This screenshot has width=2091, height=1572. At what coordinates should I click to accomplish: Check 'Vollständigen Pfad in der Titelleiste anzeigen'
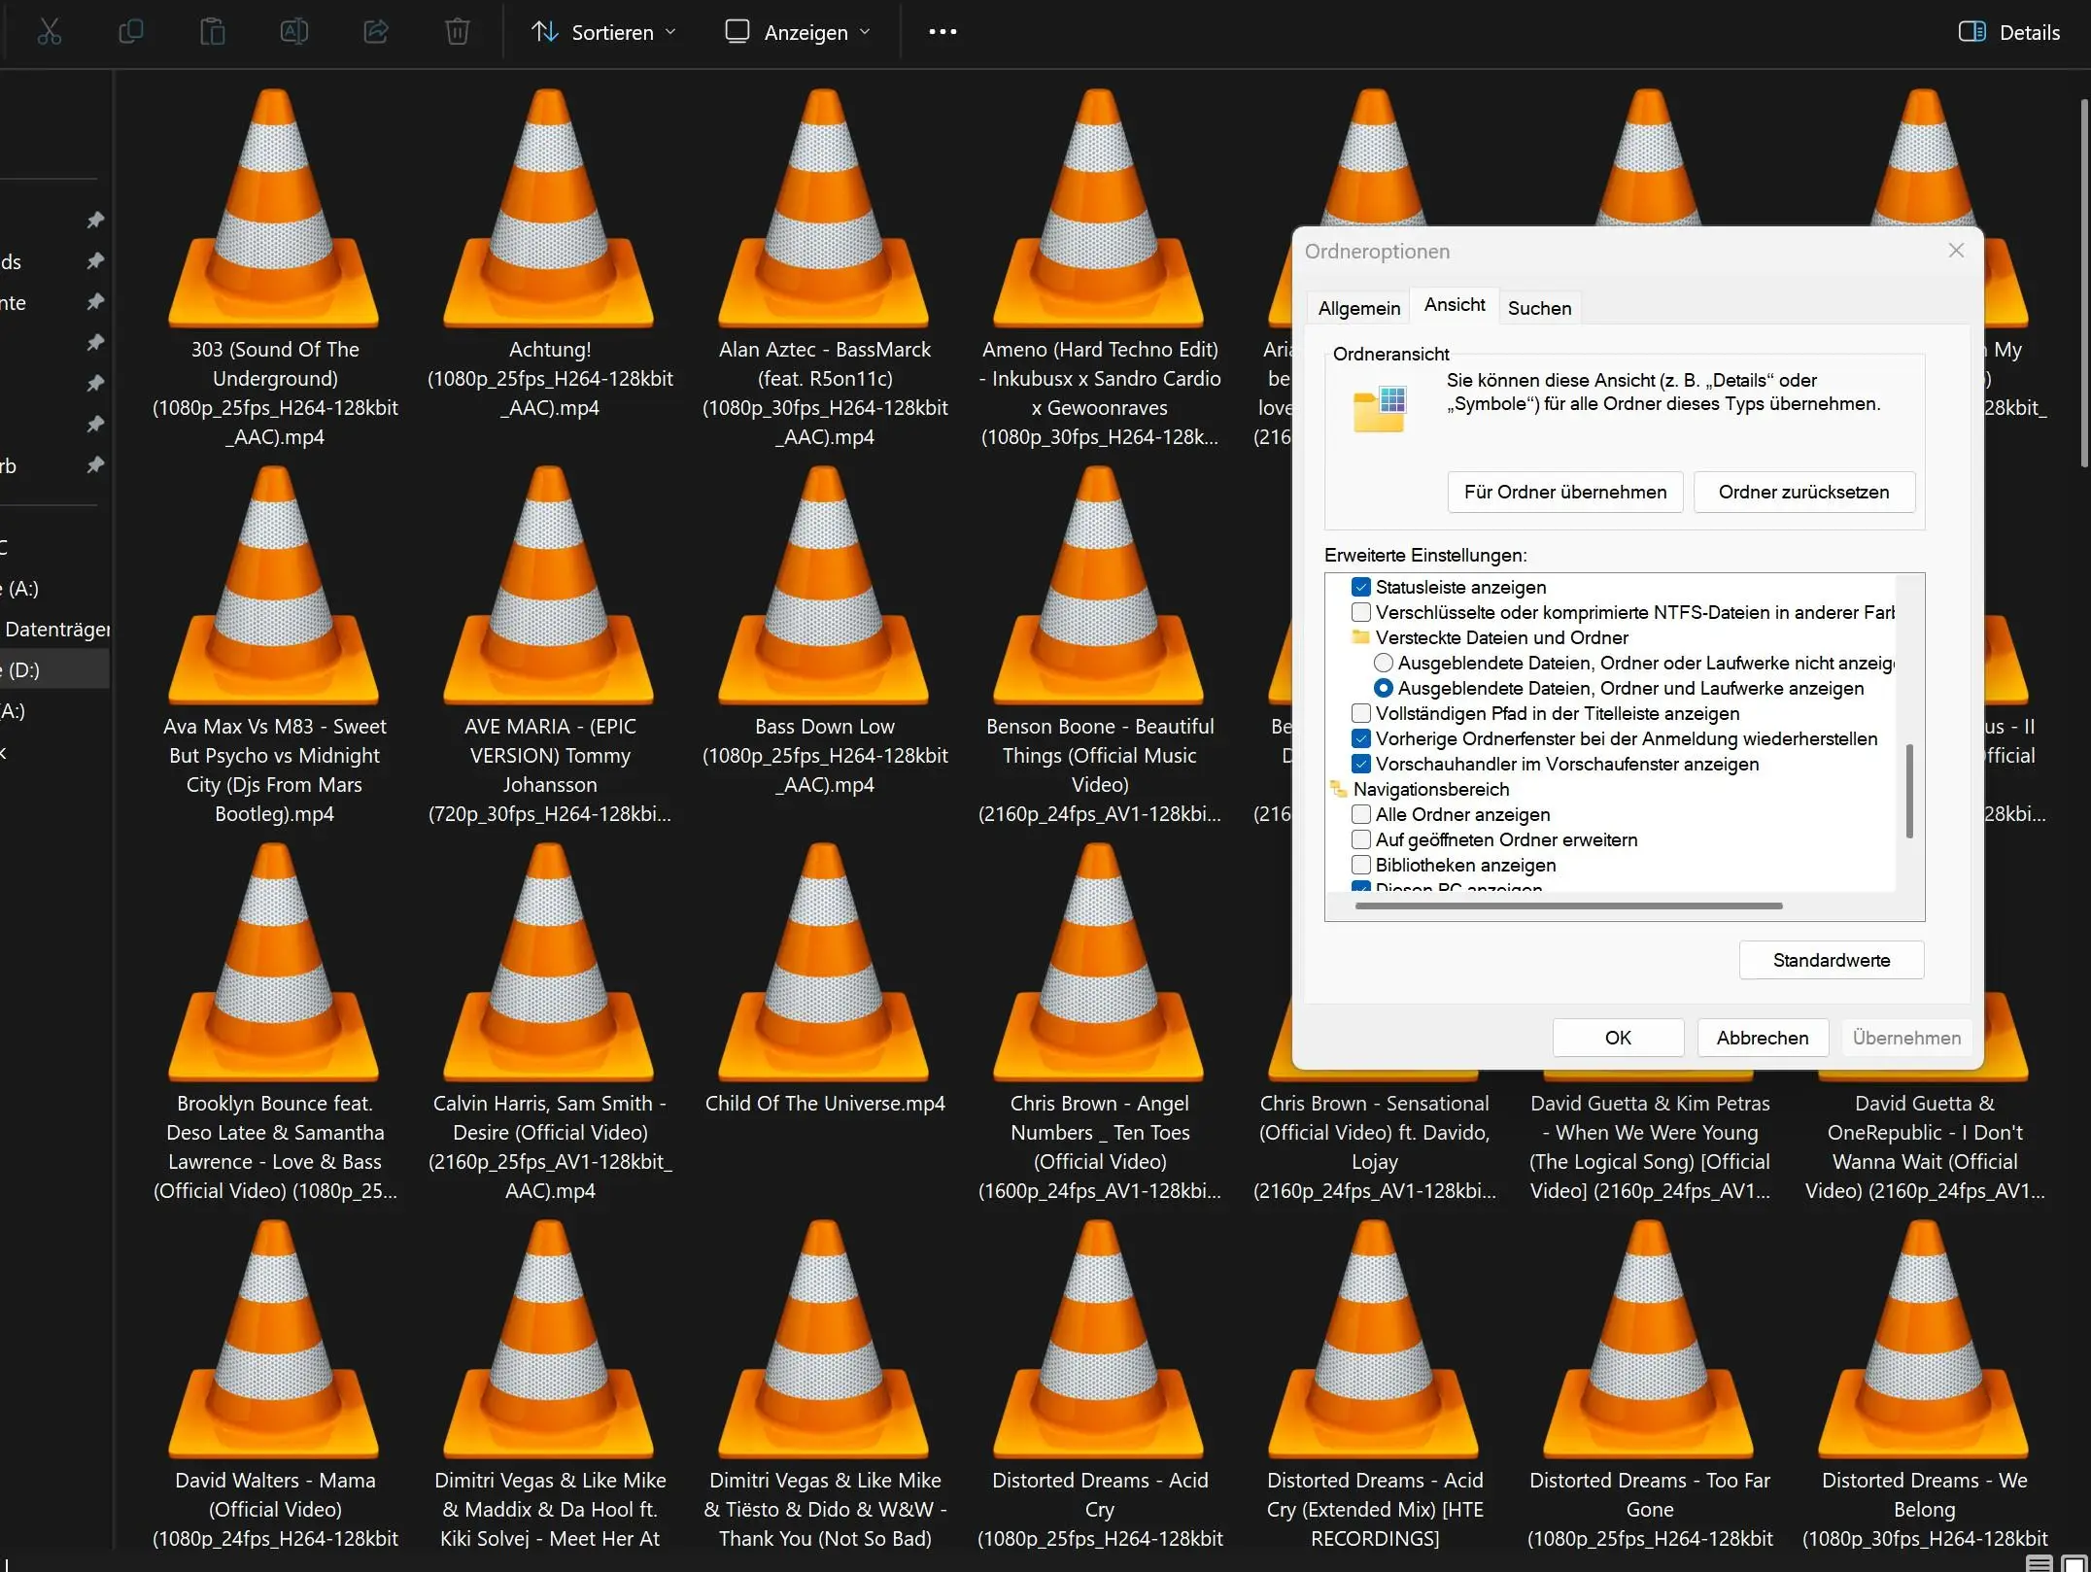[x=1362, y=713]
